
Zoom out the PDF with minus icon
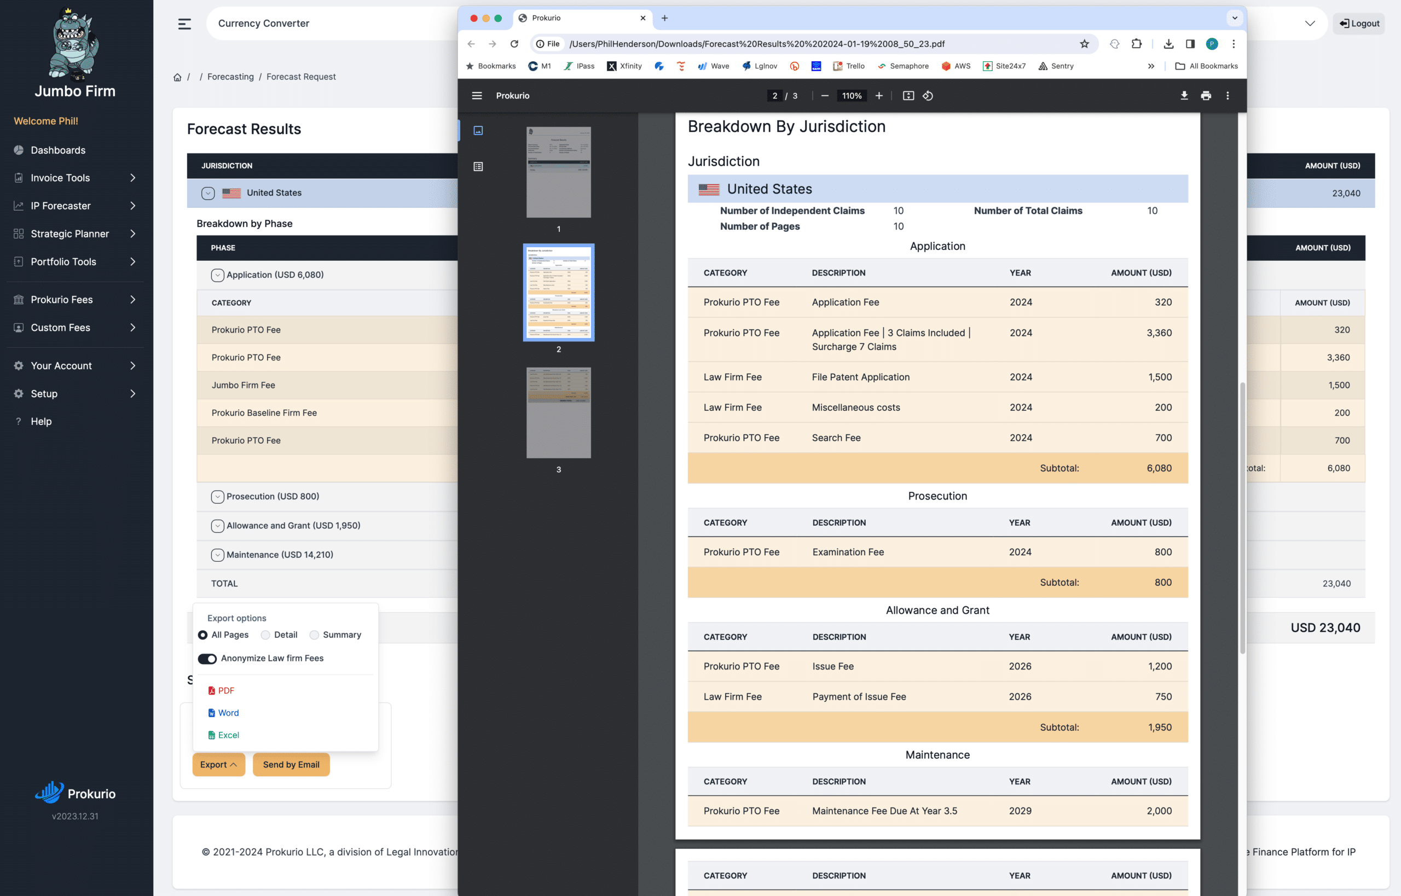click(x=824, y=95)
